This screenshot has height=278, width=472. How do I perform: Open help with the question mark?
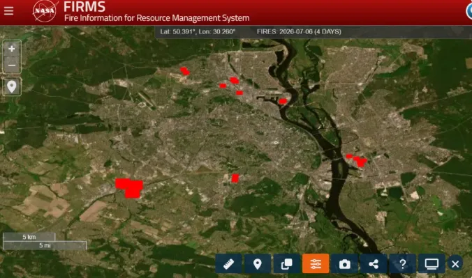click(403, 264)
